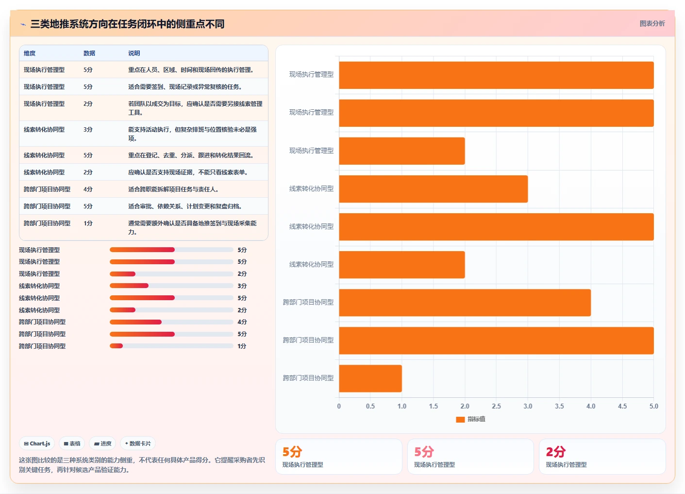
Task: Select the 表格 chip
Action: [x=72, y=443]
